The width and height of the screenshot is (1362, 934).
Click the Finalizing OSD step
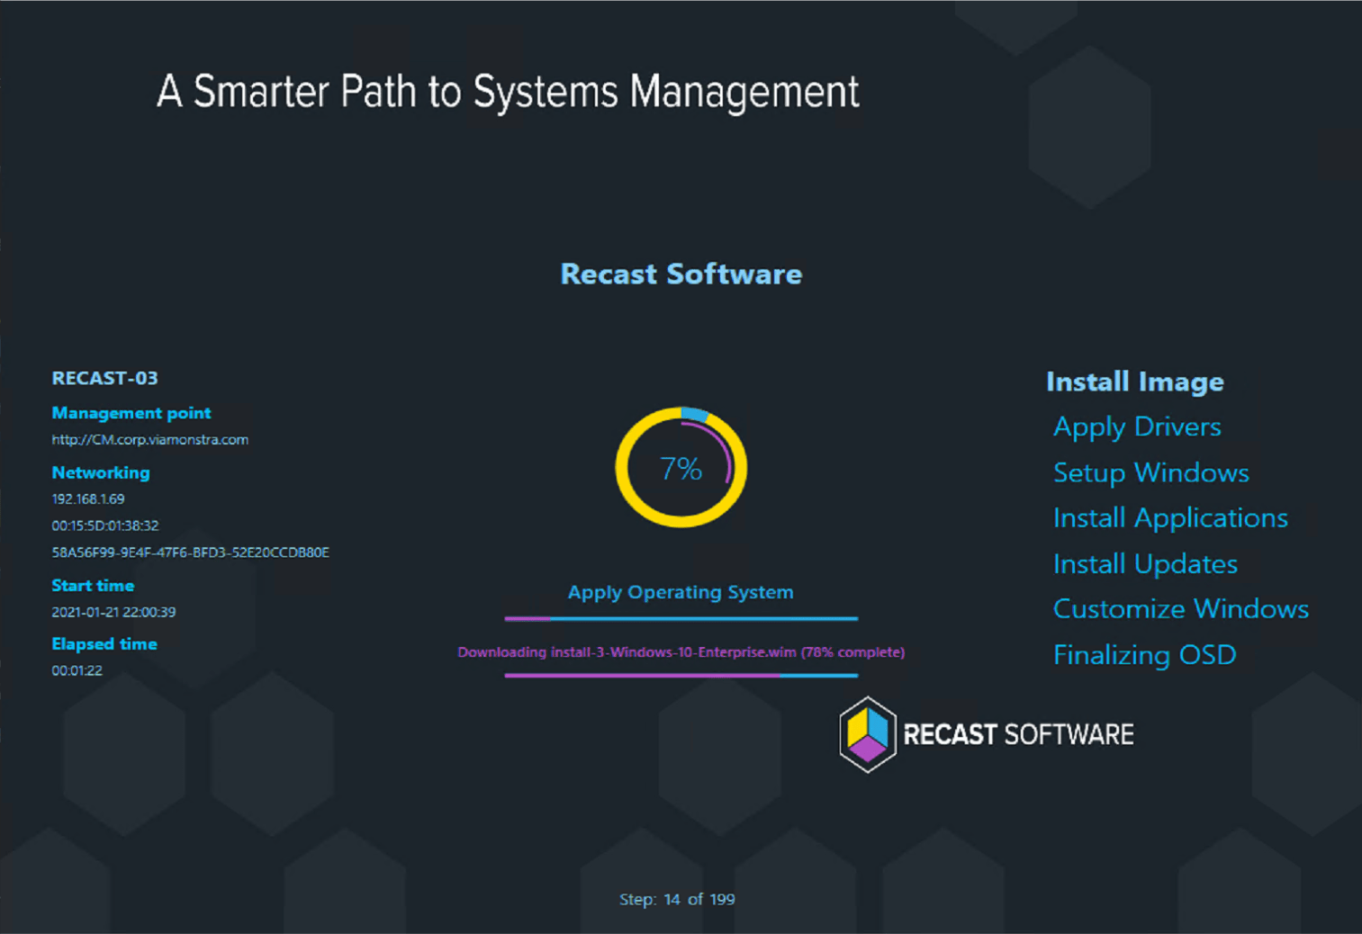[x=1144, y=655]
